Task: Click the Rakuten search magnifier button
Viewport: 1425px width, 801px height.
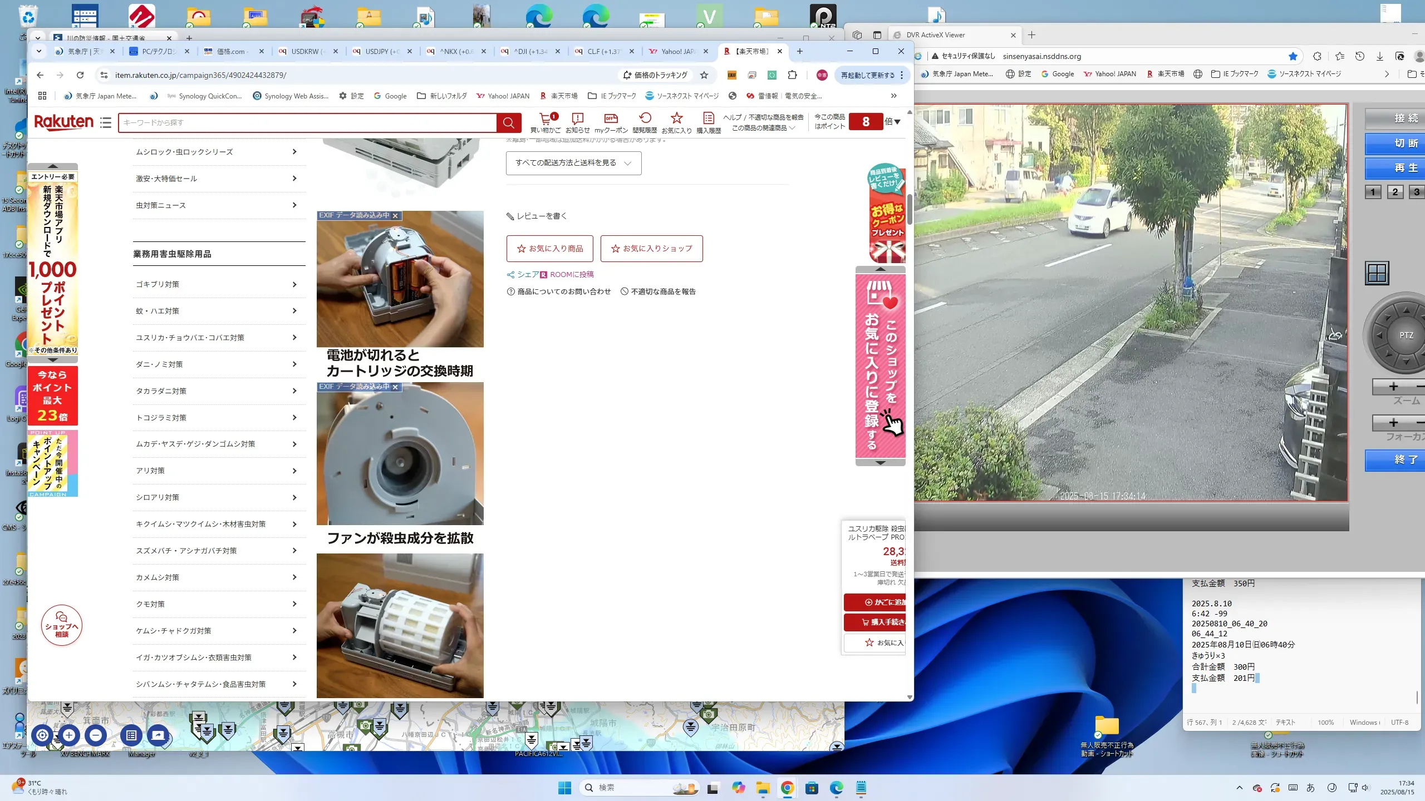Action: (508, 122)
